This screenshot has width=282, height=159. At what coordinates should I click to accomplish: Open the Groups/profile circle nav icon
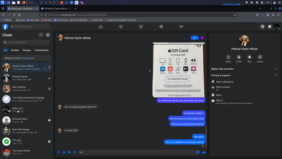161,27
